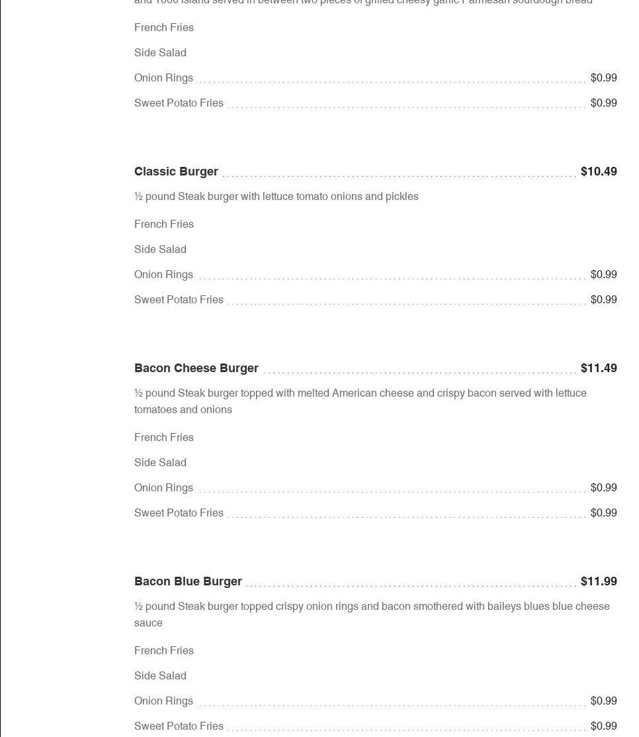Screen dimensions: 639x737
Task: Click the $11.49 Bacon Cheese Burger price
Action: coord(599,368)
